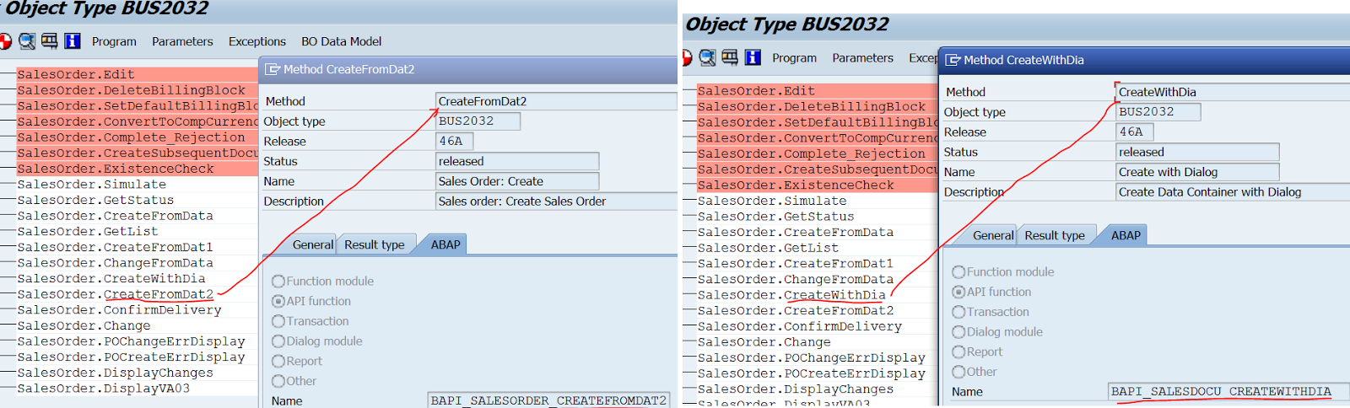Image resolution: width=1350 pixels, height=408 pixels.
Task: Click Parameters button in CreateWithDia window
Action: pos(862,58)
